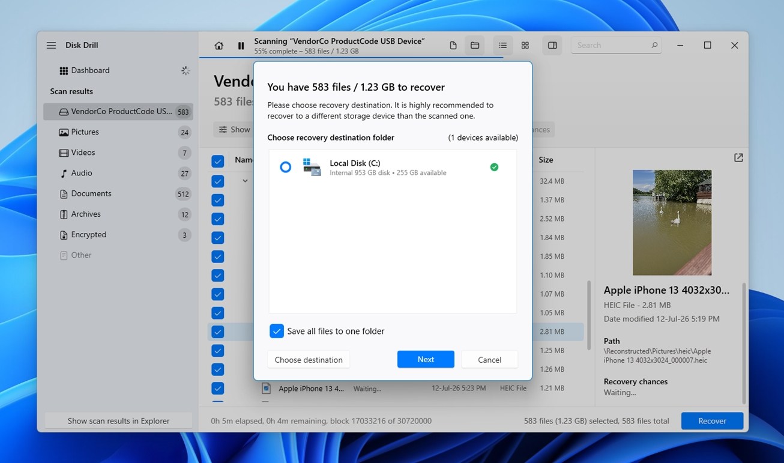This screenshot has height=463, width=784.
Task: Open the Show filter dropdown
Action: [234, 130]
